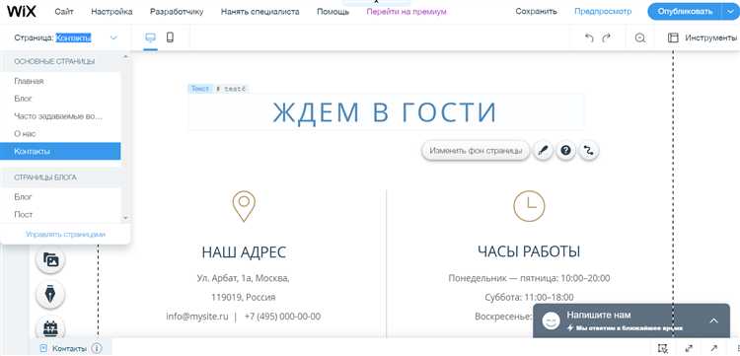Image resolution: width=740 pixels, height=356 pixels.
Task: Open the Помощь menu
Action: pyautogui.click(x=333, y=12)
